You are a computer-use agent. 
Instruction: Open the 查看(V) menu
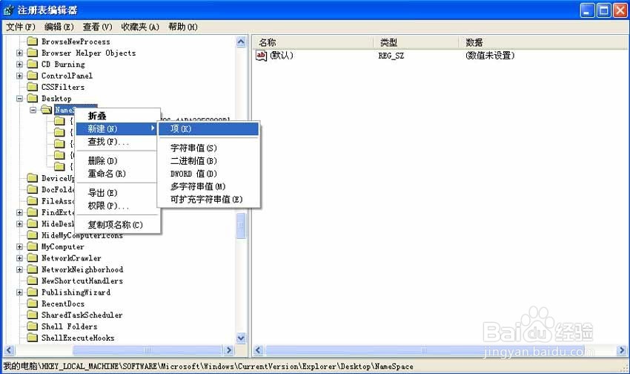pos(97,27)
